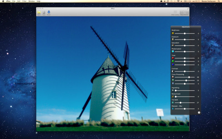Viewport: 222px width, 139px height.
Task: Click the Tilt Shift slider knob at 27
Action: tap(180, 103)
